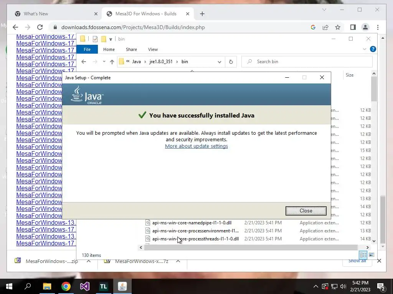Refresh the bin folder in Explorer

231,62
